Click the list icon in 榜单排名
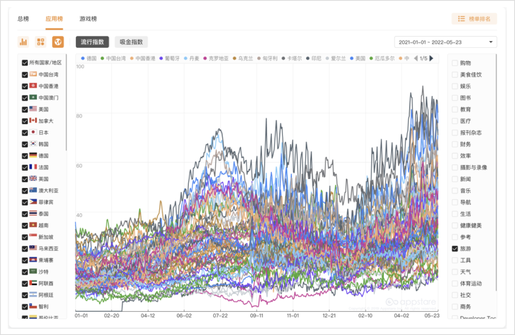The image size is (515, 335). coord(462,19)
